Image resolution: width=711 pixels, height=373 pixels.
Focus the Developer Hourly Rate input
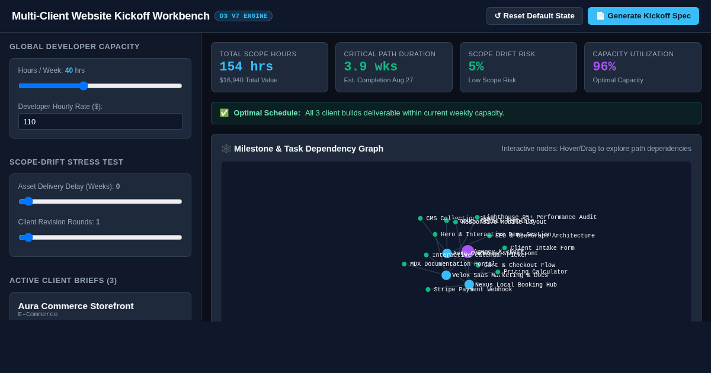pyautogui.click(x=100, y=121)
